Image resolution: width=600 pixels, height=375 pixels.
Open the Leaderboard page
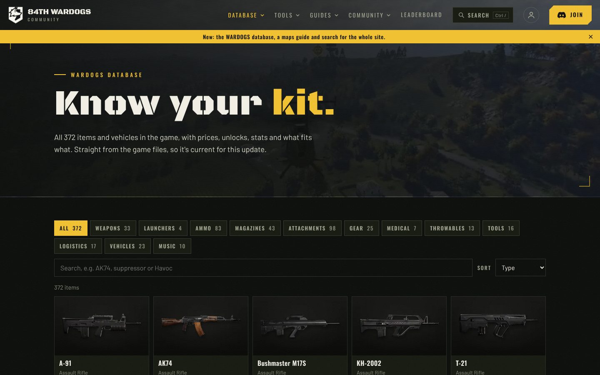coord(421,15)
